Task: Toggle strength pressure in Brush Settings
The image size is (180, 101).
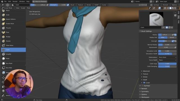Action: tap(173, 41)
